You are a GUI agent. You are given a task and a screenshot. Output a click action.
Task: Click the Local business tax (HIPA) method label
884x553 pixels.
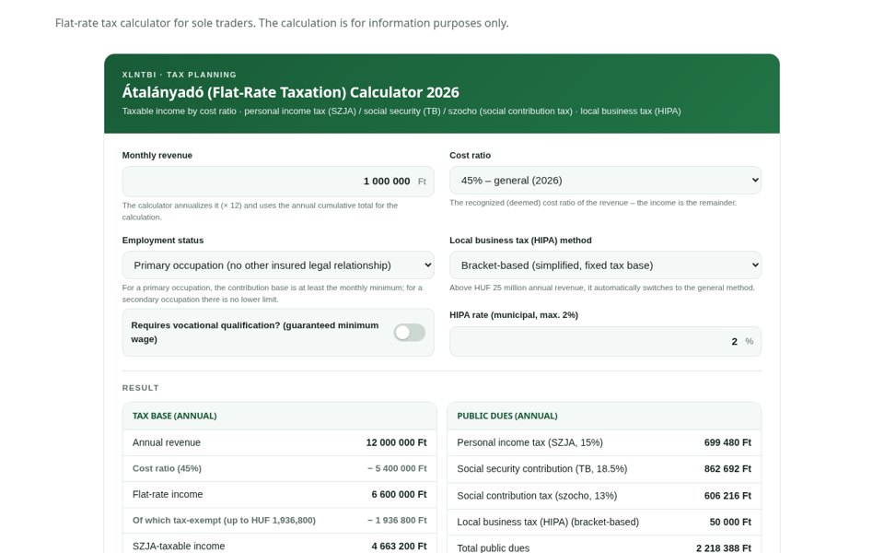520,241
